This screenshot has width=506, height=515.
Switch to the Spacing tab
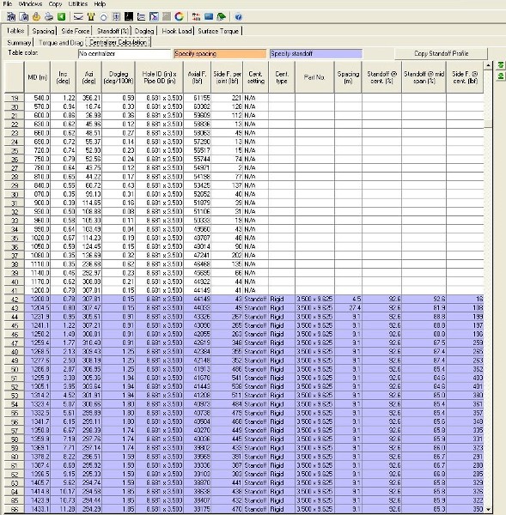click(43, 31)
